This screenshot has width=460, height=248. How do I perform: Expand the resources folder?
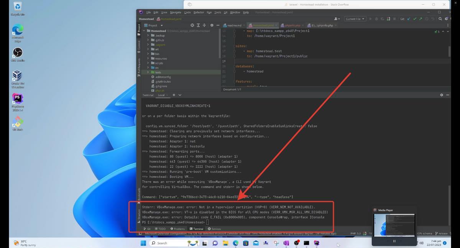click(148, 59)
